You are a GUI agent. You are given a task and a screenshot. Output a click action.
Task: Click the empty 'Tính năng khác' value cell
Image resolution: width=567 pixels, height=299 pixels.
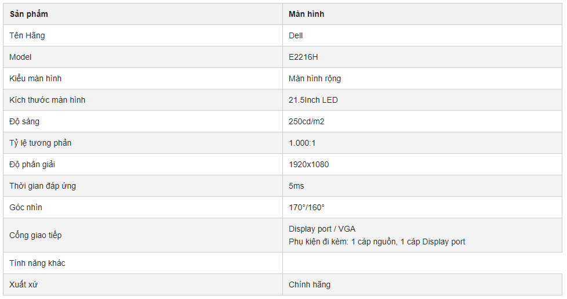(422, 263)
